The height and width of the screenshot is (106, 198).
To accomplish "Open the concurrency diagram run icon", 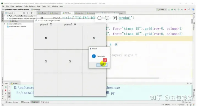I will pos(182,9).
